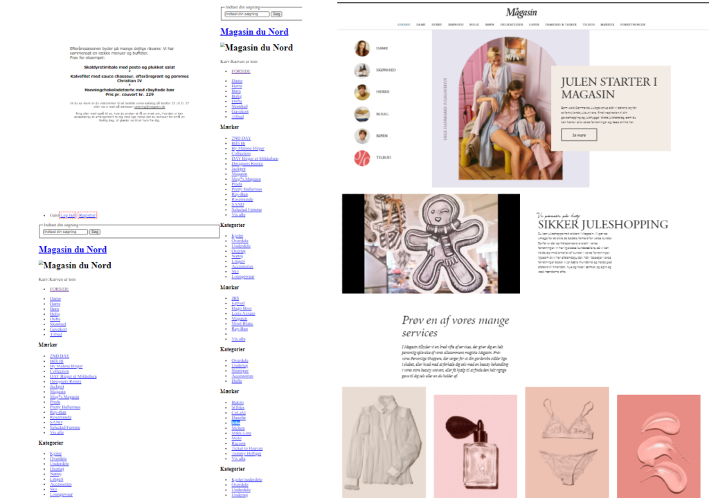Select GAVER in the top navigation bar
This screenshot has width=709, height=498.
pos(534,24)
